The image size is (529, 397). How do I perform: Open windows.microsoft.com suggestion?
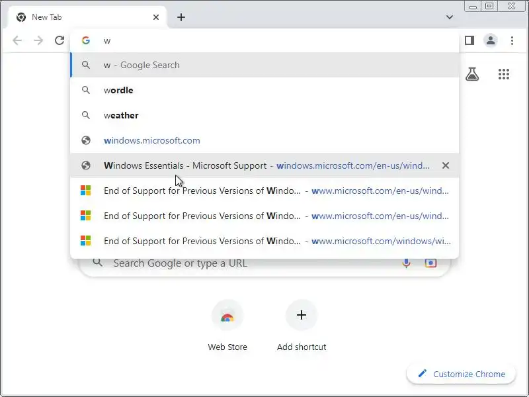coord(264,140)
